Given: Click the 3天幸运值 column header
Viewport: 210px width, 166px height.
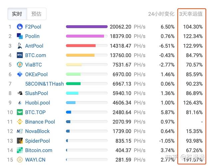Looking at the screenshot, I should click(191, 14).
